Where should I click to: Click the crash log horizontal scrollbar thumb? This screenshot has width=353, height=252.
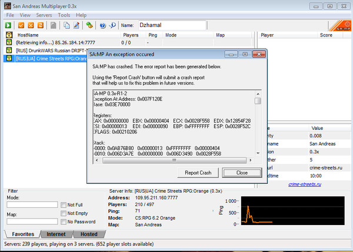point(174,160)
